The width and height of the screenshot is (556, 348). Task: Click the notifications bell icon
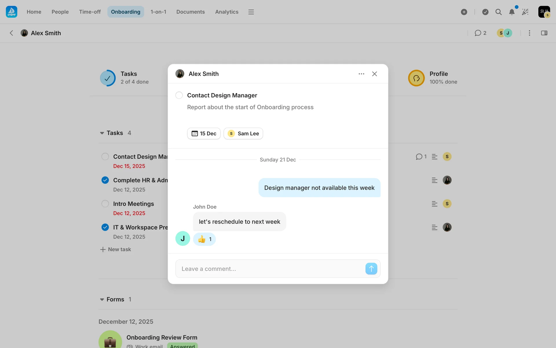click(512, 12)
